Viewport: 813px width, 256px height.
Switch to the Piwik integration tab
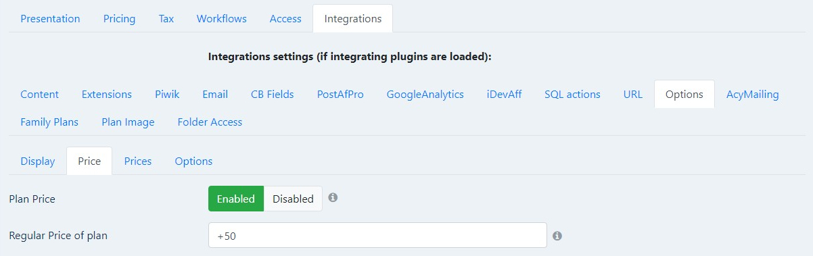click(167, 95)
